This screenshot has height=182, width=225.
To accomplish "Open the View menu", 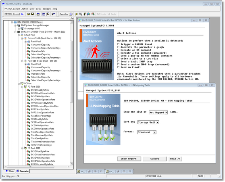I will [x=32, y=9].
